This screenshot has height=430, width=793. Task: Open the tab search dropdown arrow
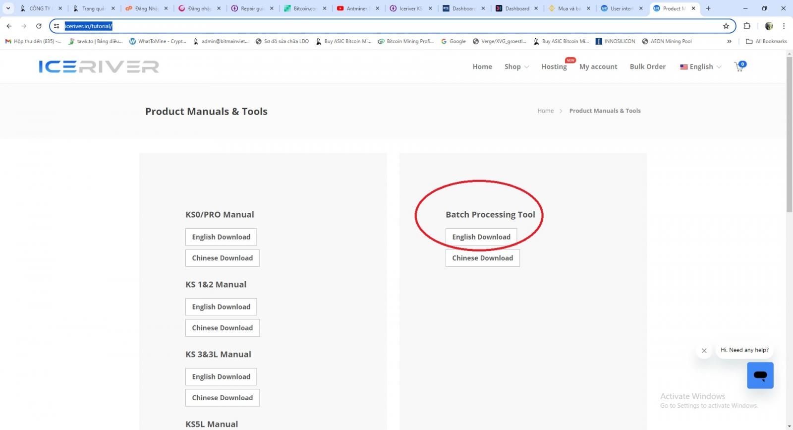point(8,8)
